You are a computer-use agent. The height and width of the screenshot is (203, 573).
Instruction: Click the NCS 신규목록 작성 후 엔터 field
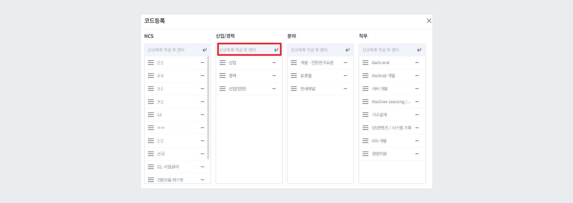pos(172,50)
